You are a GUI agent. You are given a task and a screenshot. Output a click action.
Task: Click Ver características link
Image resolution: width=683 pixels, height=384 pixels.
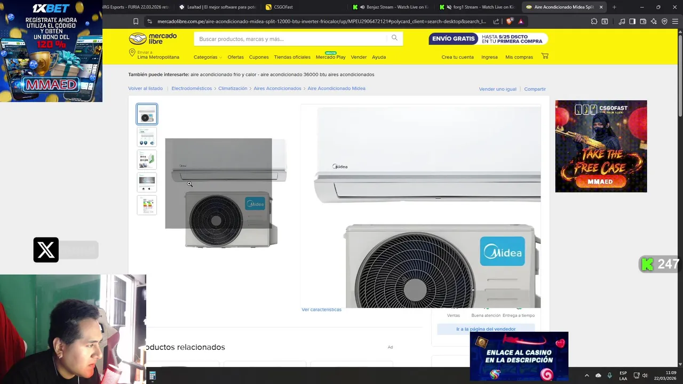click(321, 309)
